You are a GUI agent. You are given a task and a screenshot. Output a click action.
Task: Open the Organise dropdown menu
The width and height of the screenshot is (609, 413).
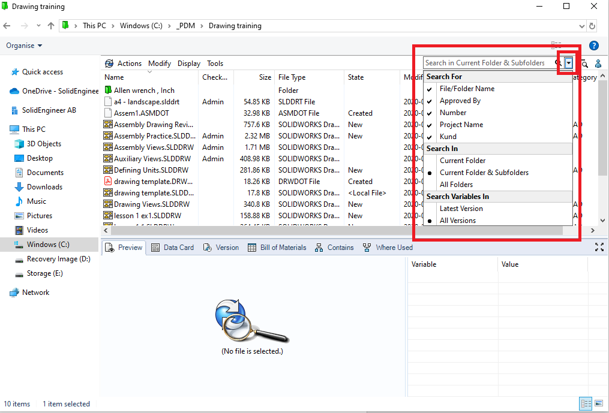click(x=24, y=46)
